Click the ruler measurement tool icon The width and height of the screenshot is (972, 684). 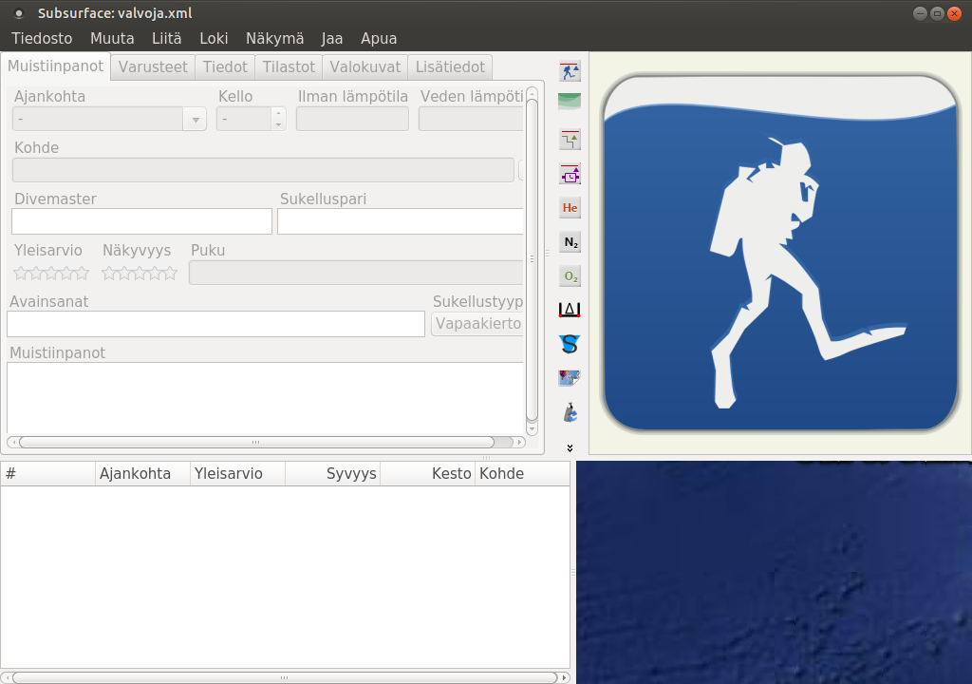tap(570, 310)
